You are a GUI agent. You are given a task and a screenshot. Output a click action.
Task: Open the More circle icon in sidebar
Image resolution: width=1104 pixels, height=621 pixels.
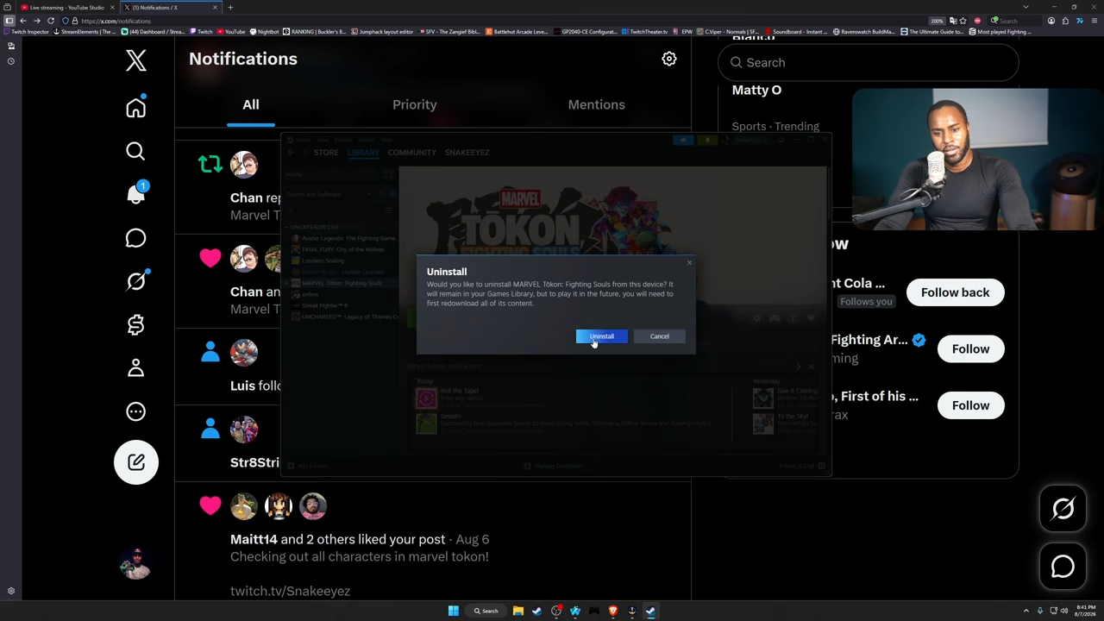point(135,411)
